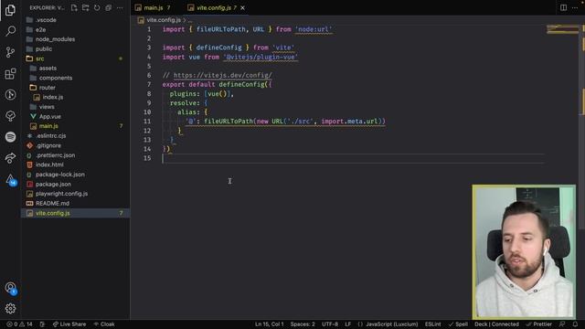Create a new folder in Explorer

click(x=85, y=8)
